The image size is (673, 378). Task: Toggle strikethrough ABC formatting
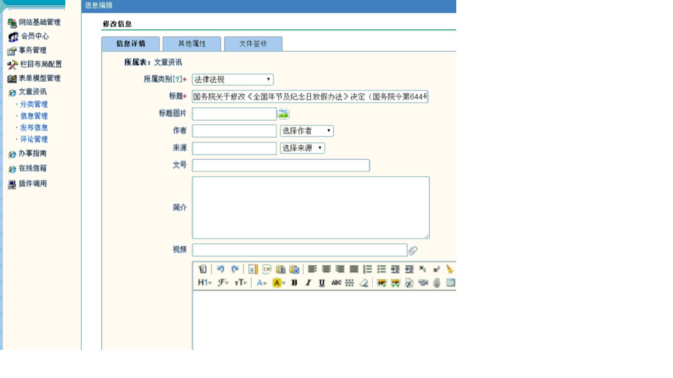(336, 283)
